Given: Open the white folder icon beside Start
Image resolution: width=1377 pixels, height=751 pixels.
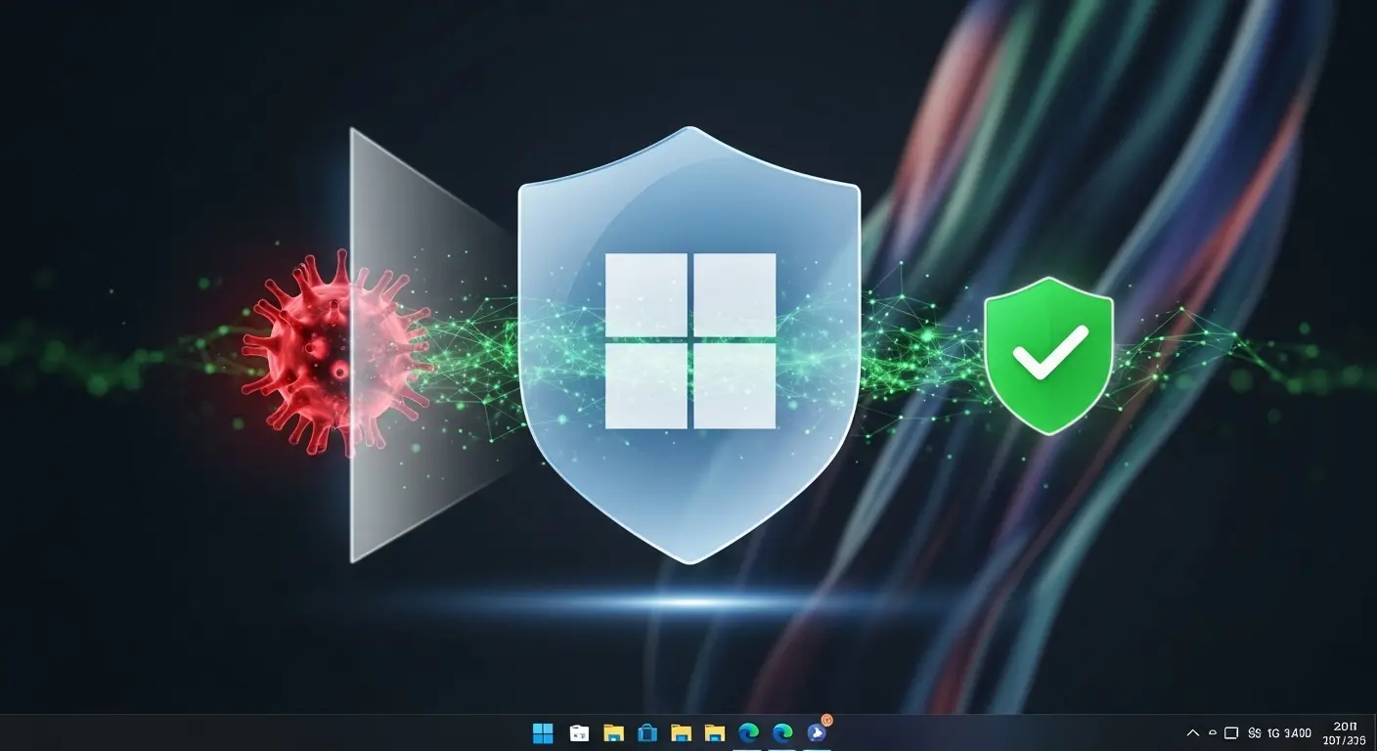Looking at the screenshot, I should click(579, 732).
